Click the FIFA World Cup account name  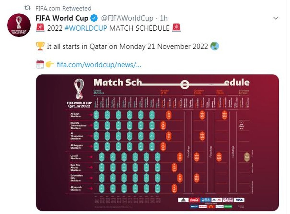(62, 18)
